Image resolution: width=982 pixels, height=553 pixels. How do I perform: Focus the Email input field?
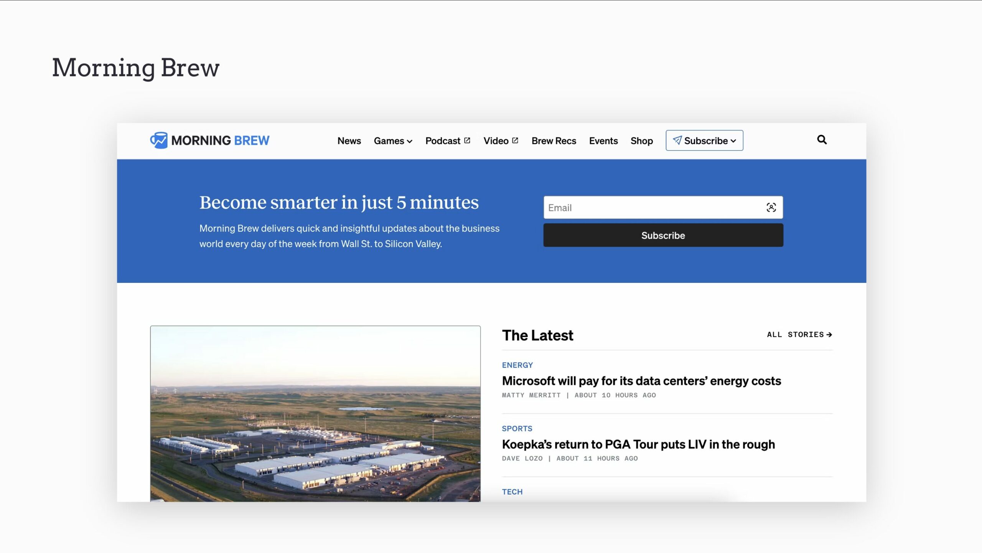tap(652, 208)
